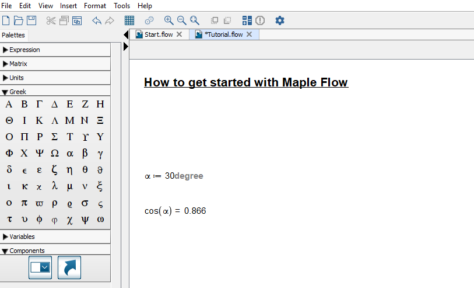Viewport: 474px width, 288px height.
Task: Expand the Matrix palette
Action: pyautogui.click(x=55, y=64)
